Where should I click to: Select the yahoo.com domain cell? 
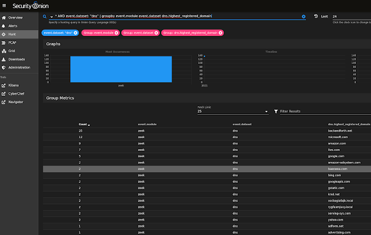336,220
